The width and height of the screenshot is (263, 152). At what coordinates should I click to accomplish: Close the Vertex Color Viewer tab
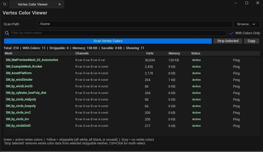[x=60, y=4]
